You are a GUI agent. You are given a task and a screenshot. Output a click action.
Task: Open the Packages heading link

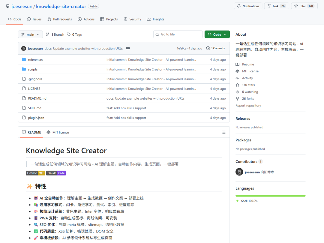(243, 140)
